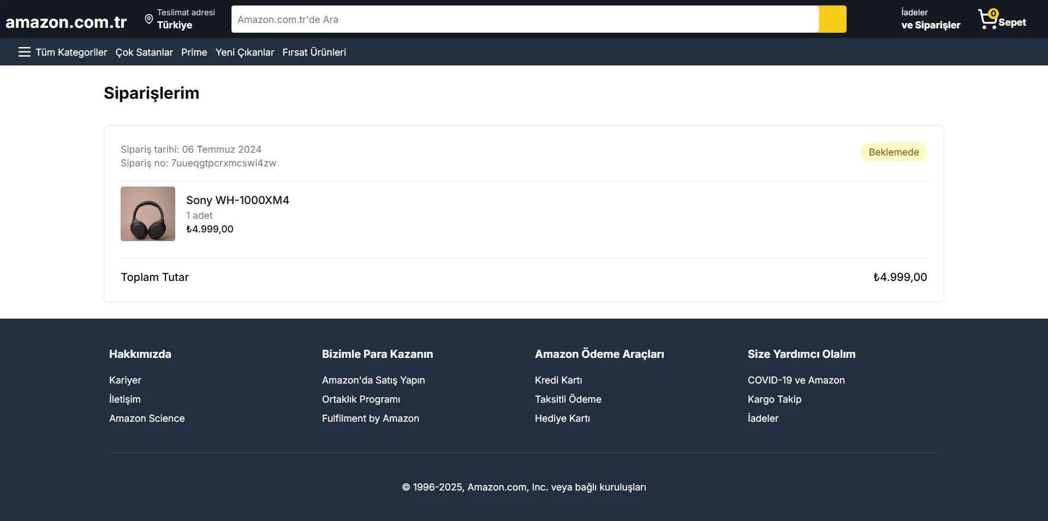
Task: Click the yellow search button
Action: point(832,19)
